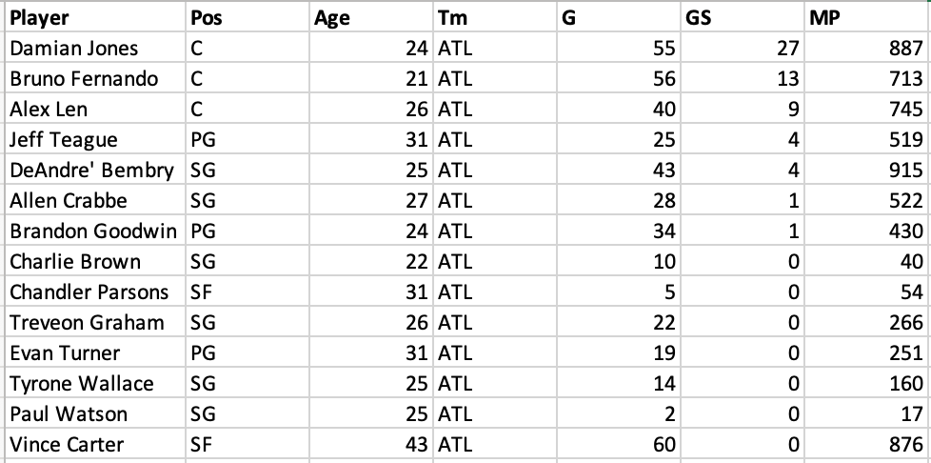Select the Tm header cell

pos(495,17)
